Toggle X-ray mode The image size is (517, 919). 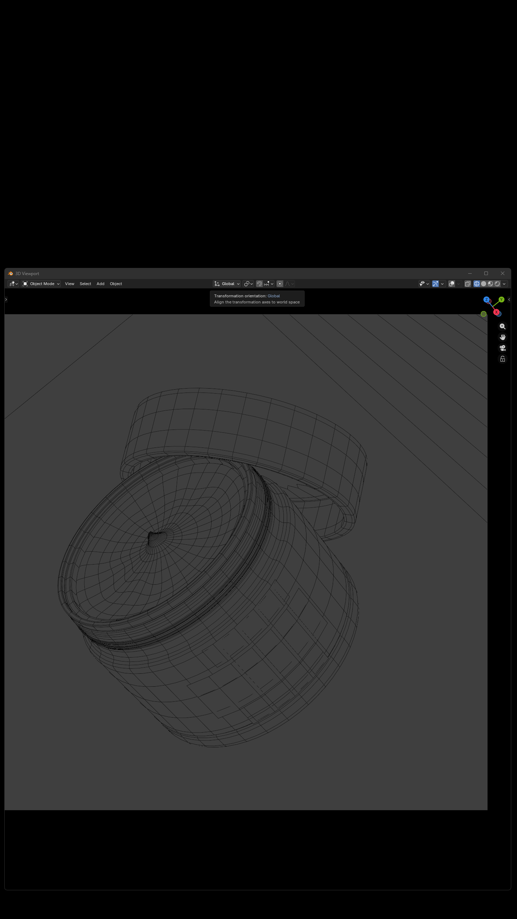coord(468,284)
